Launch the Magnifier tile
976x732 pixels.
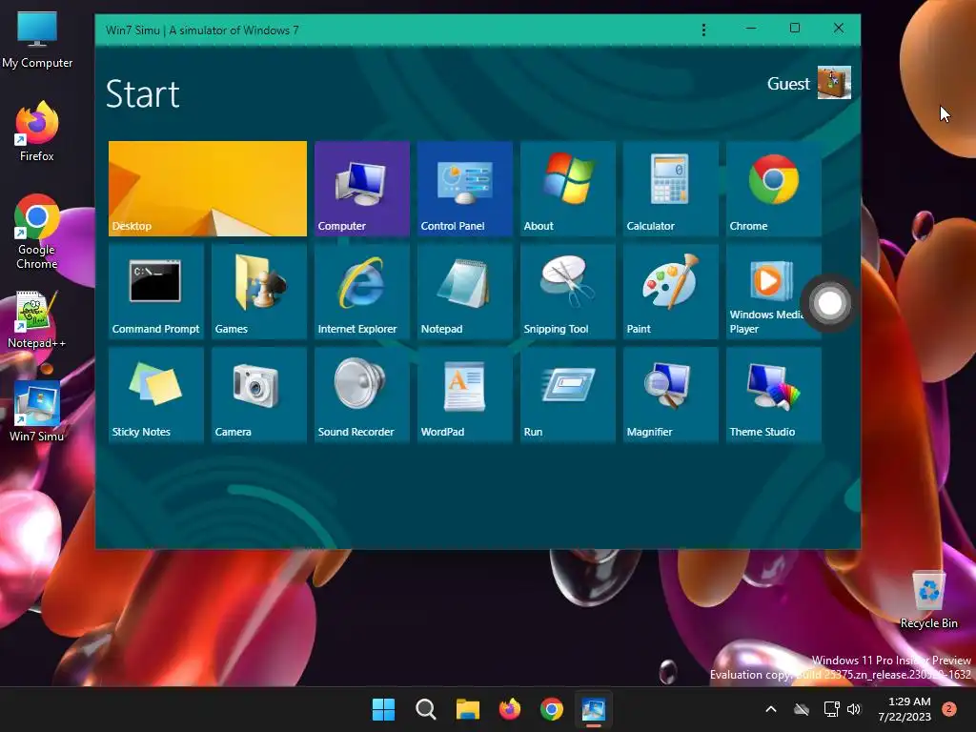pyautogui.click(x=670, y=395)
